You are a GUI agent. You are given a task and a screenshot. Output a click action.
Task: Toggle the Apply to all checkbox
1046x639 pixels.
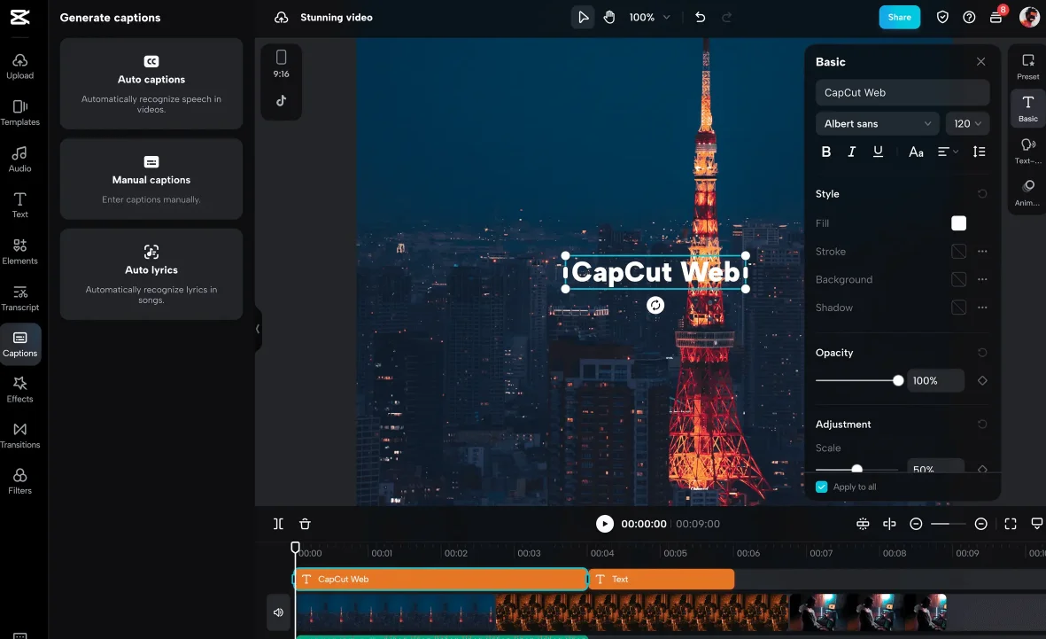822,487
